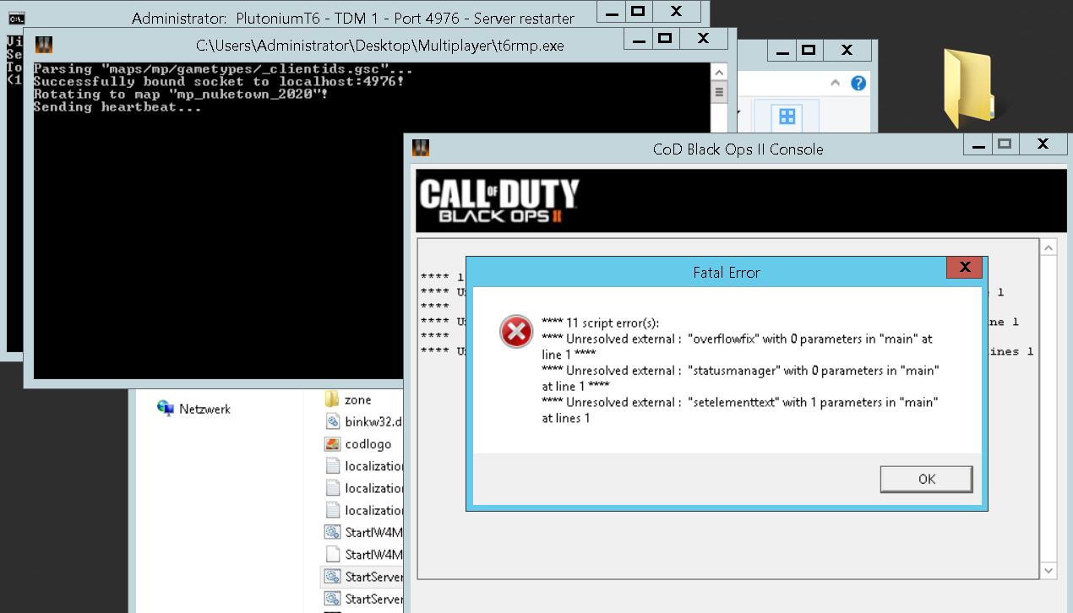Close the t6rmp.exe console window

702,38
